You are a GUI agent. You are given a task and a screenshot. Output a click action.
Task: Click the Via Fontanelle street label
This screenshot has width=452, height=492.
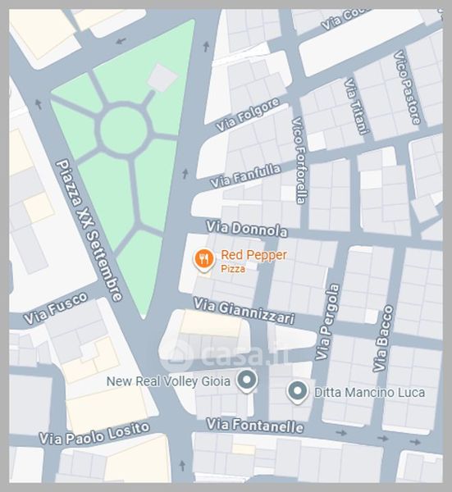click(255, 426)
